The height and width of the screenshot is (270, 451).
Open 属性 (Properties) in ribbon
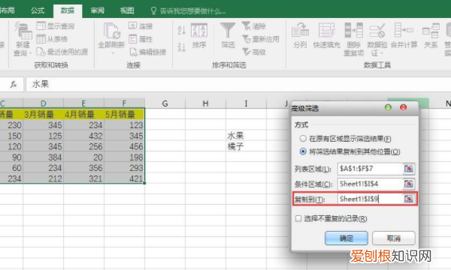[x=141, y=39]
